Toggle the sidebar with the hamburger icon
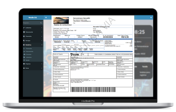The image size is (176, 112). (x=46, y=18)
